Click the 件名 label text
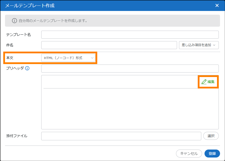The height and width of the screenshot is (161, 225). click(x=10, y=45)
